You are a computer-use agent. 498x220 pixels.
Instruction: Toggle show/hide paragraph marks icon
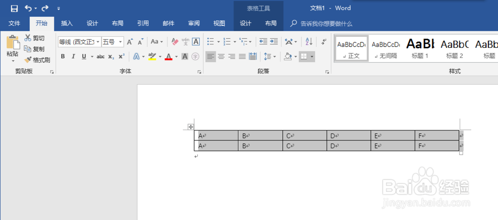pyautogui.click(x=324, y=41)
